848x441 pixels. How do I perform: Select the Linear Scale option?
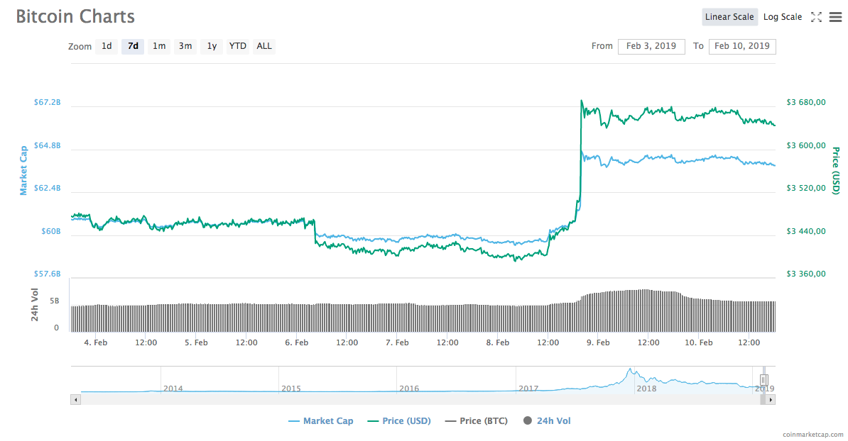click(729, 16)
